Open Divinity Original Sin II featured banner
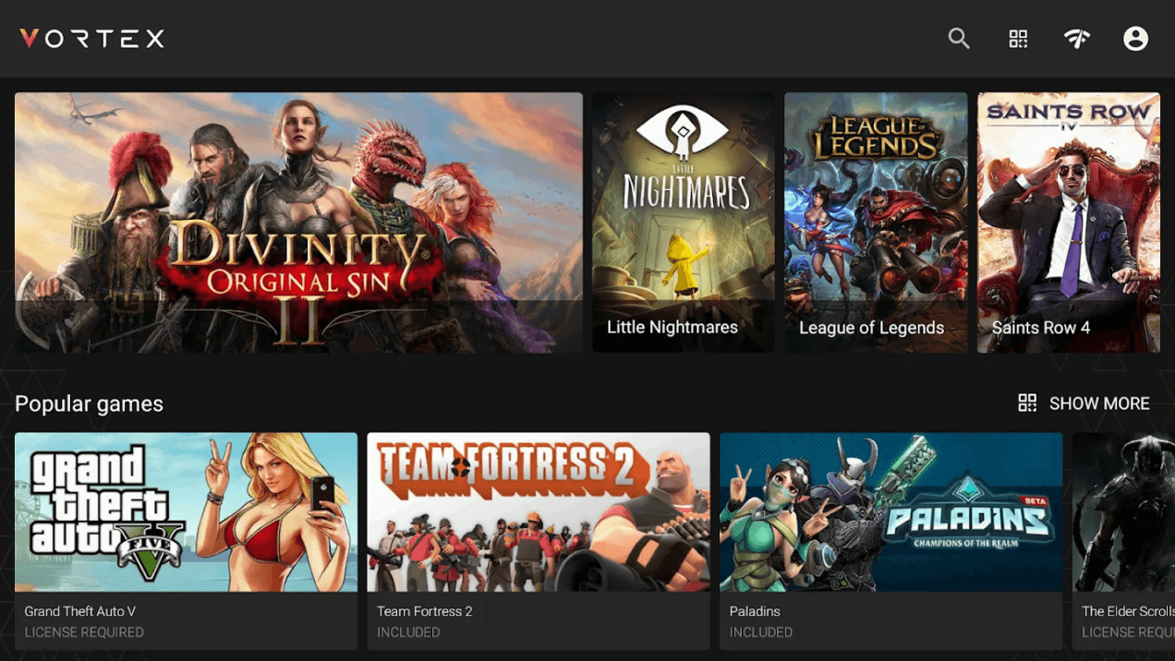Image resolution: width=1175 pixels, height=661 pixels. [x=298, y=222]
